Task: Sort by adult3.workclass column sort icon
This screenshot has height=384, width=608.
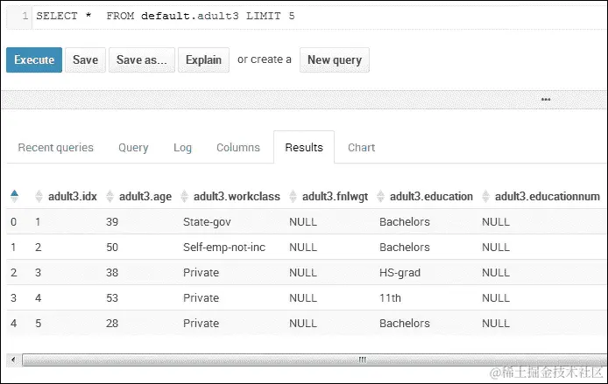Action: pyautogui.click(x=184, y=196)
